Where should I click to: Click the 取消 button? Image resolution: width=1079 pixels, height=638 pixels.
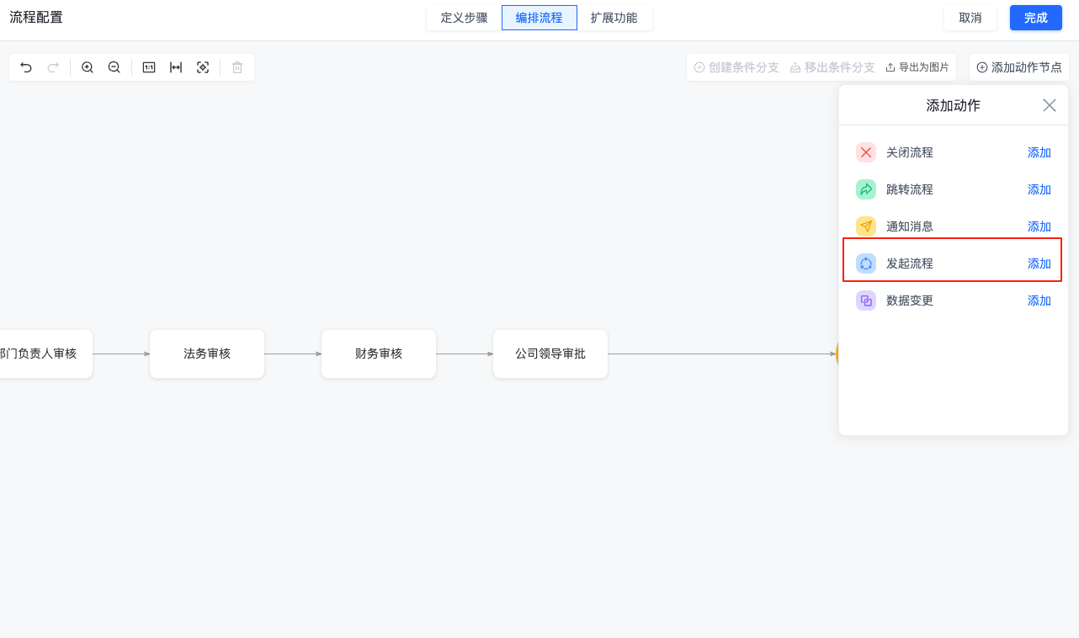[970, 18]
